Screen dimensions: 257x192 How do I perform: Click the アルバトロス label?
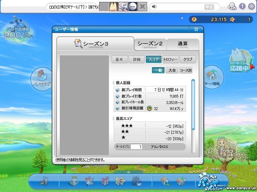(159, 147)
